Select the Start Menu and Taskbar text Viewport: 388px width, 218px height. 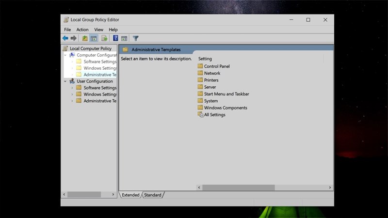click(x=226, y=94)
